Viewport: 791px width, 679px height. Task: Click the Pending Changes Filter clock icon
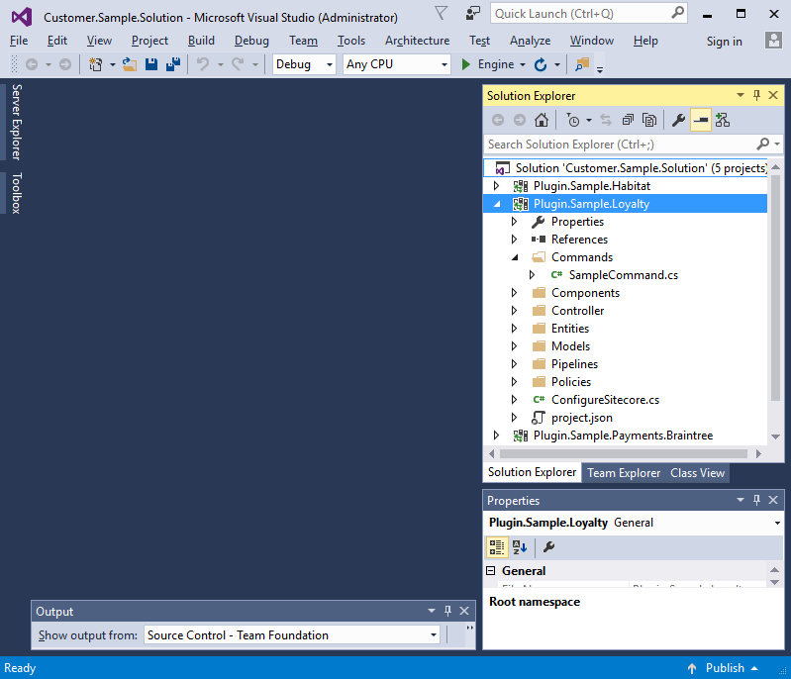[573, 120]
